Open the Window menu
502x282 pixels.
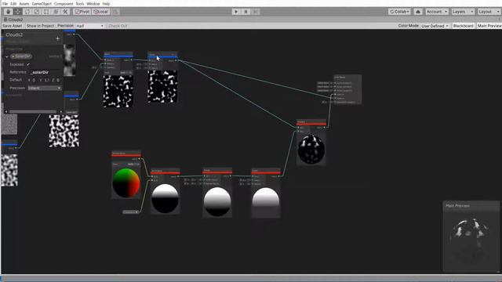93,4
